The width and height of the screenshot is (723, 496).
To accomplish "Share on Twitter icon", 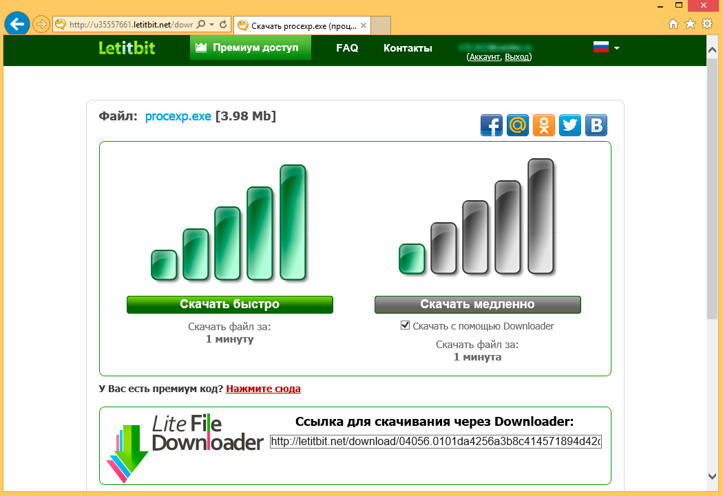I will point(570,125).
